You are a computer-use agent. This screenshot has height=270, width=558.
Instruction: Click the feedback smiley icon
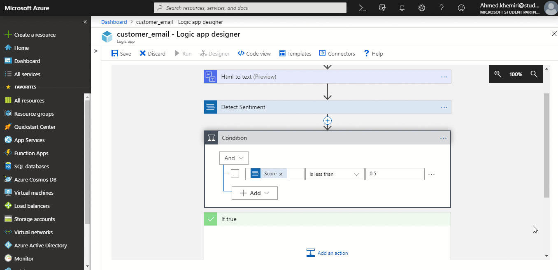tap(461, 8)
